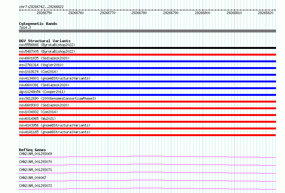The height and width of the screenshot is (193, 285).
Task: Click the red bar for nsv6609303
Action: pyautogui.click(x=147, y=108)
